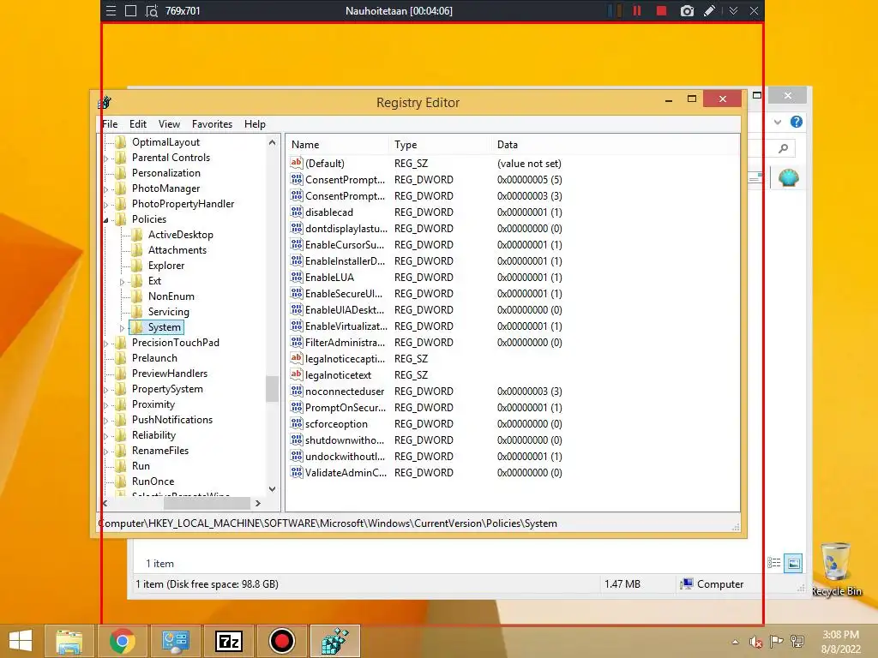Open the Help menu

255,124
